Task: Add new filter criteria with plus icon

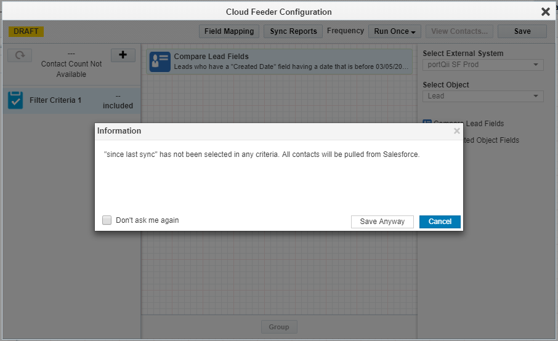Action: point(123,55)
